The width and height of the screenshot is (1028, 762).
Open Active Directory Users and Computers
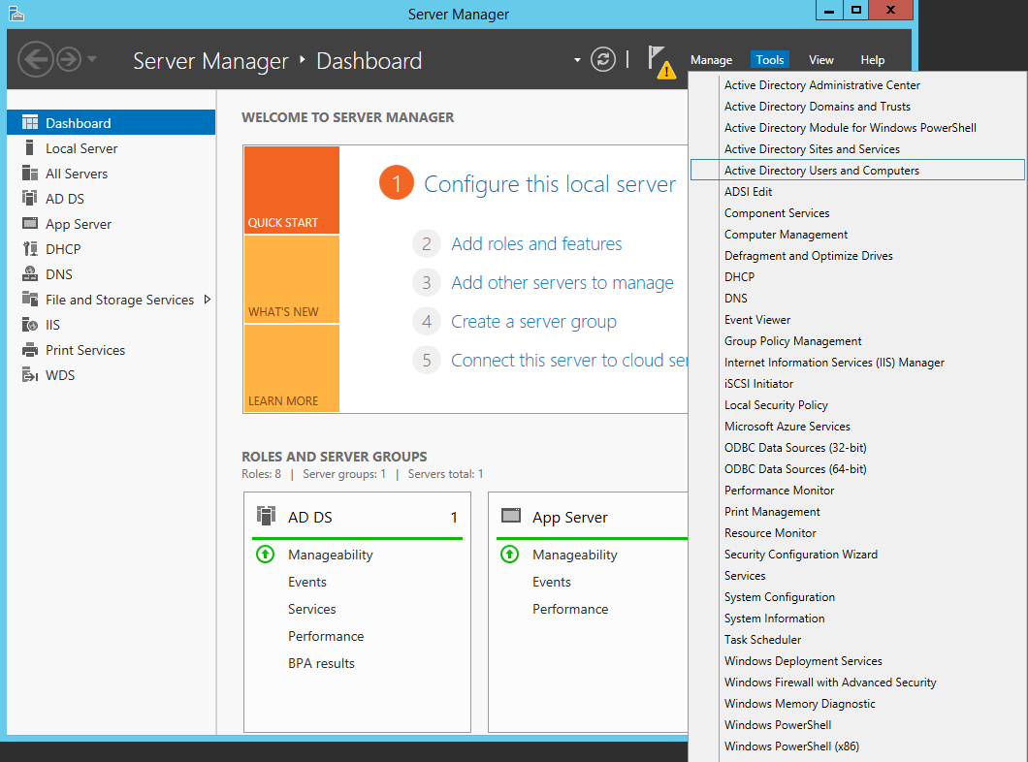(x=857, y=170)
